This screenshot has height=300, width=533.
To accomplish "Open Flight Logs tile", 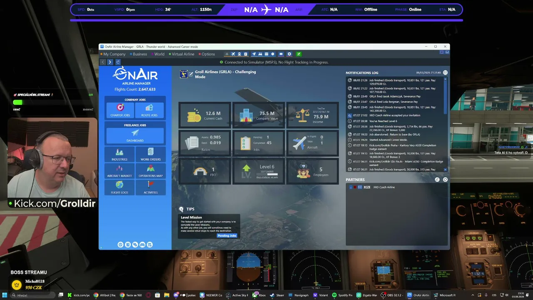I will point(120,187).
